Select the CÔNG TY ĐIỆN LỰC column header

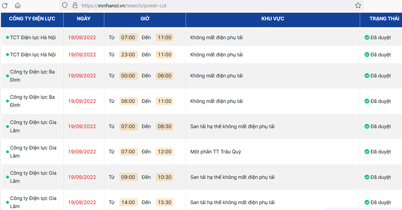[32, 18]
